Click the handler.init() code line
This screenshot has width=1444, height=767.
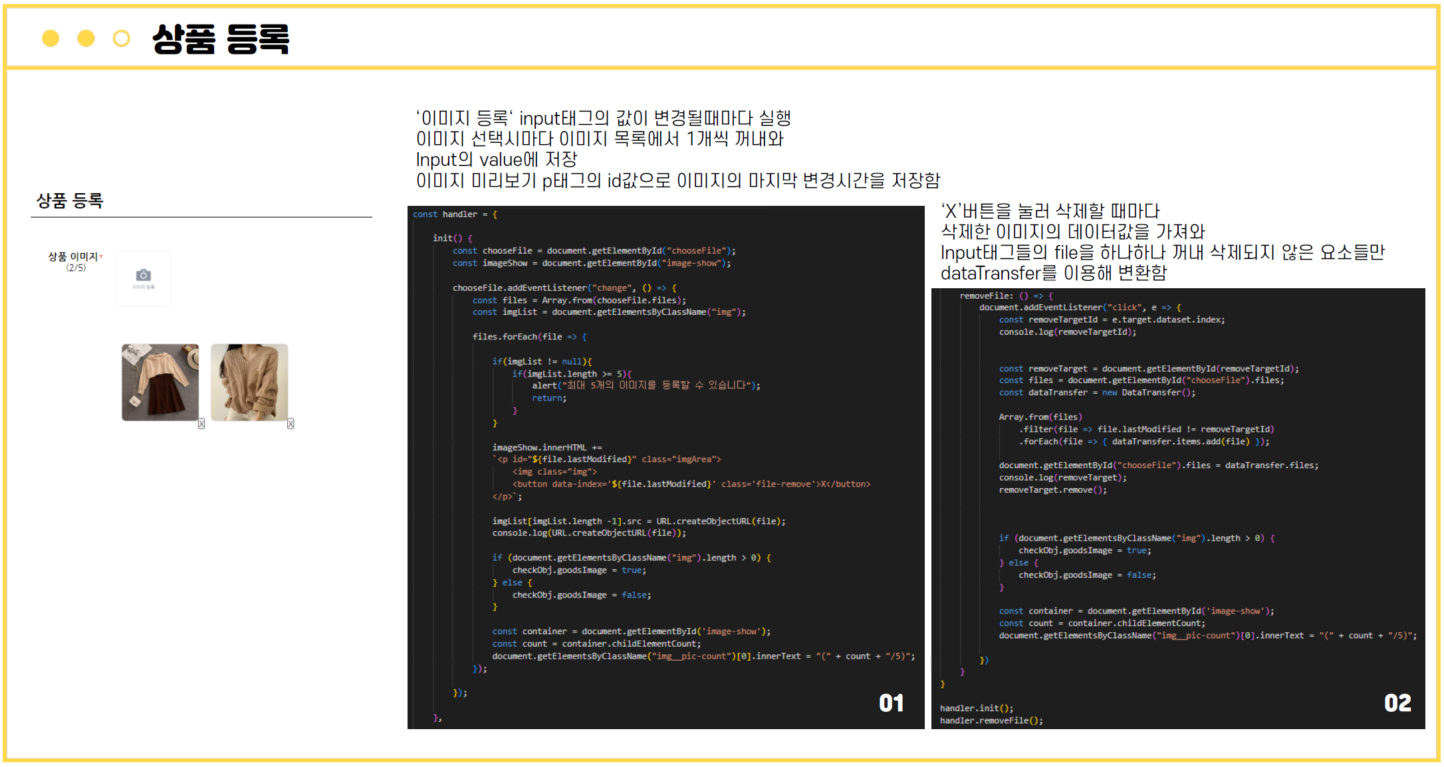(x=979, y=708)
